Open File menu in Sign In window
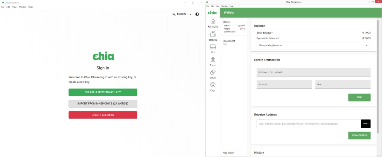382x157 pixels. click(3, 7)
